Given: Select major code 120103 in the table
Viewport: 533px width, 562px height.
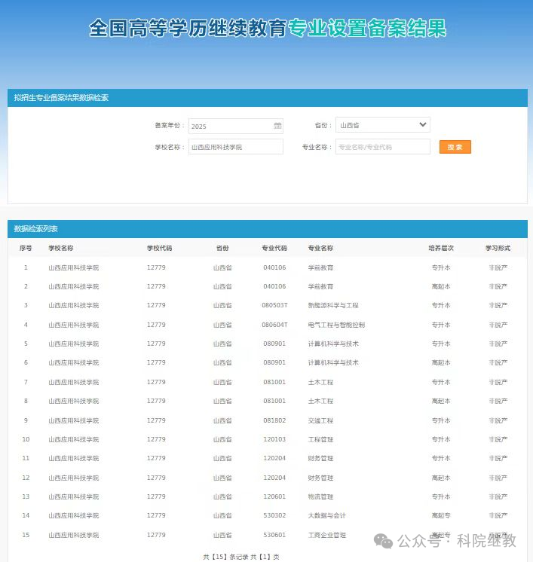Looking at the screenshot, I should click(x=274, y=439).
